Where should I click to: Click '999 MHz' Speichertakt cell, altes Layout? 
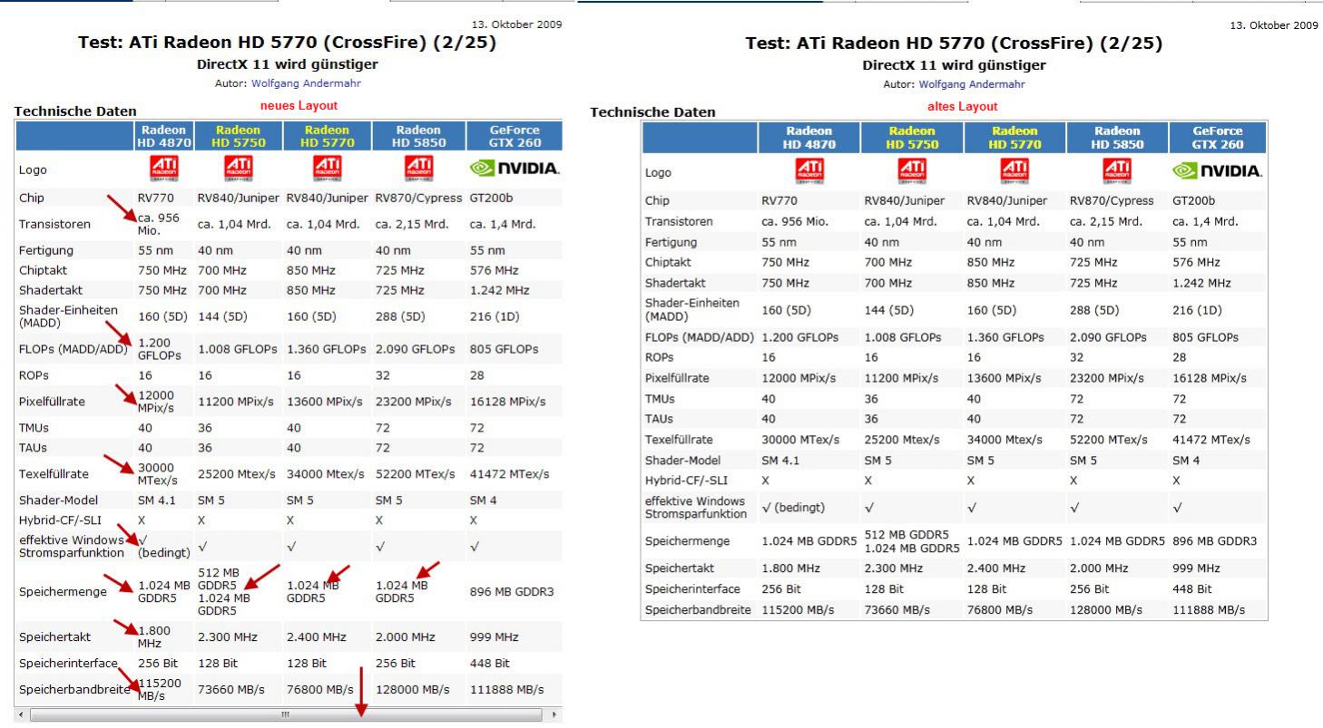(x=1196, y=568)
